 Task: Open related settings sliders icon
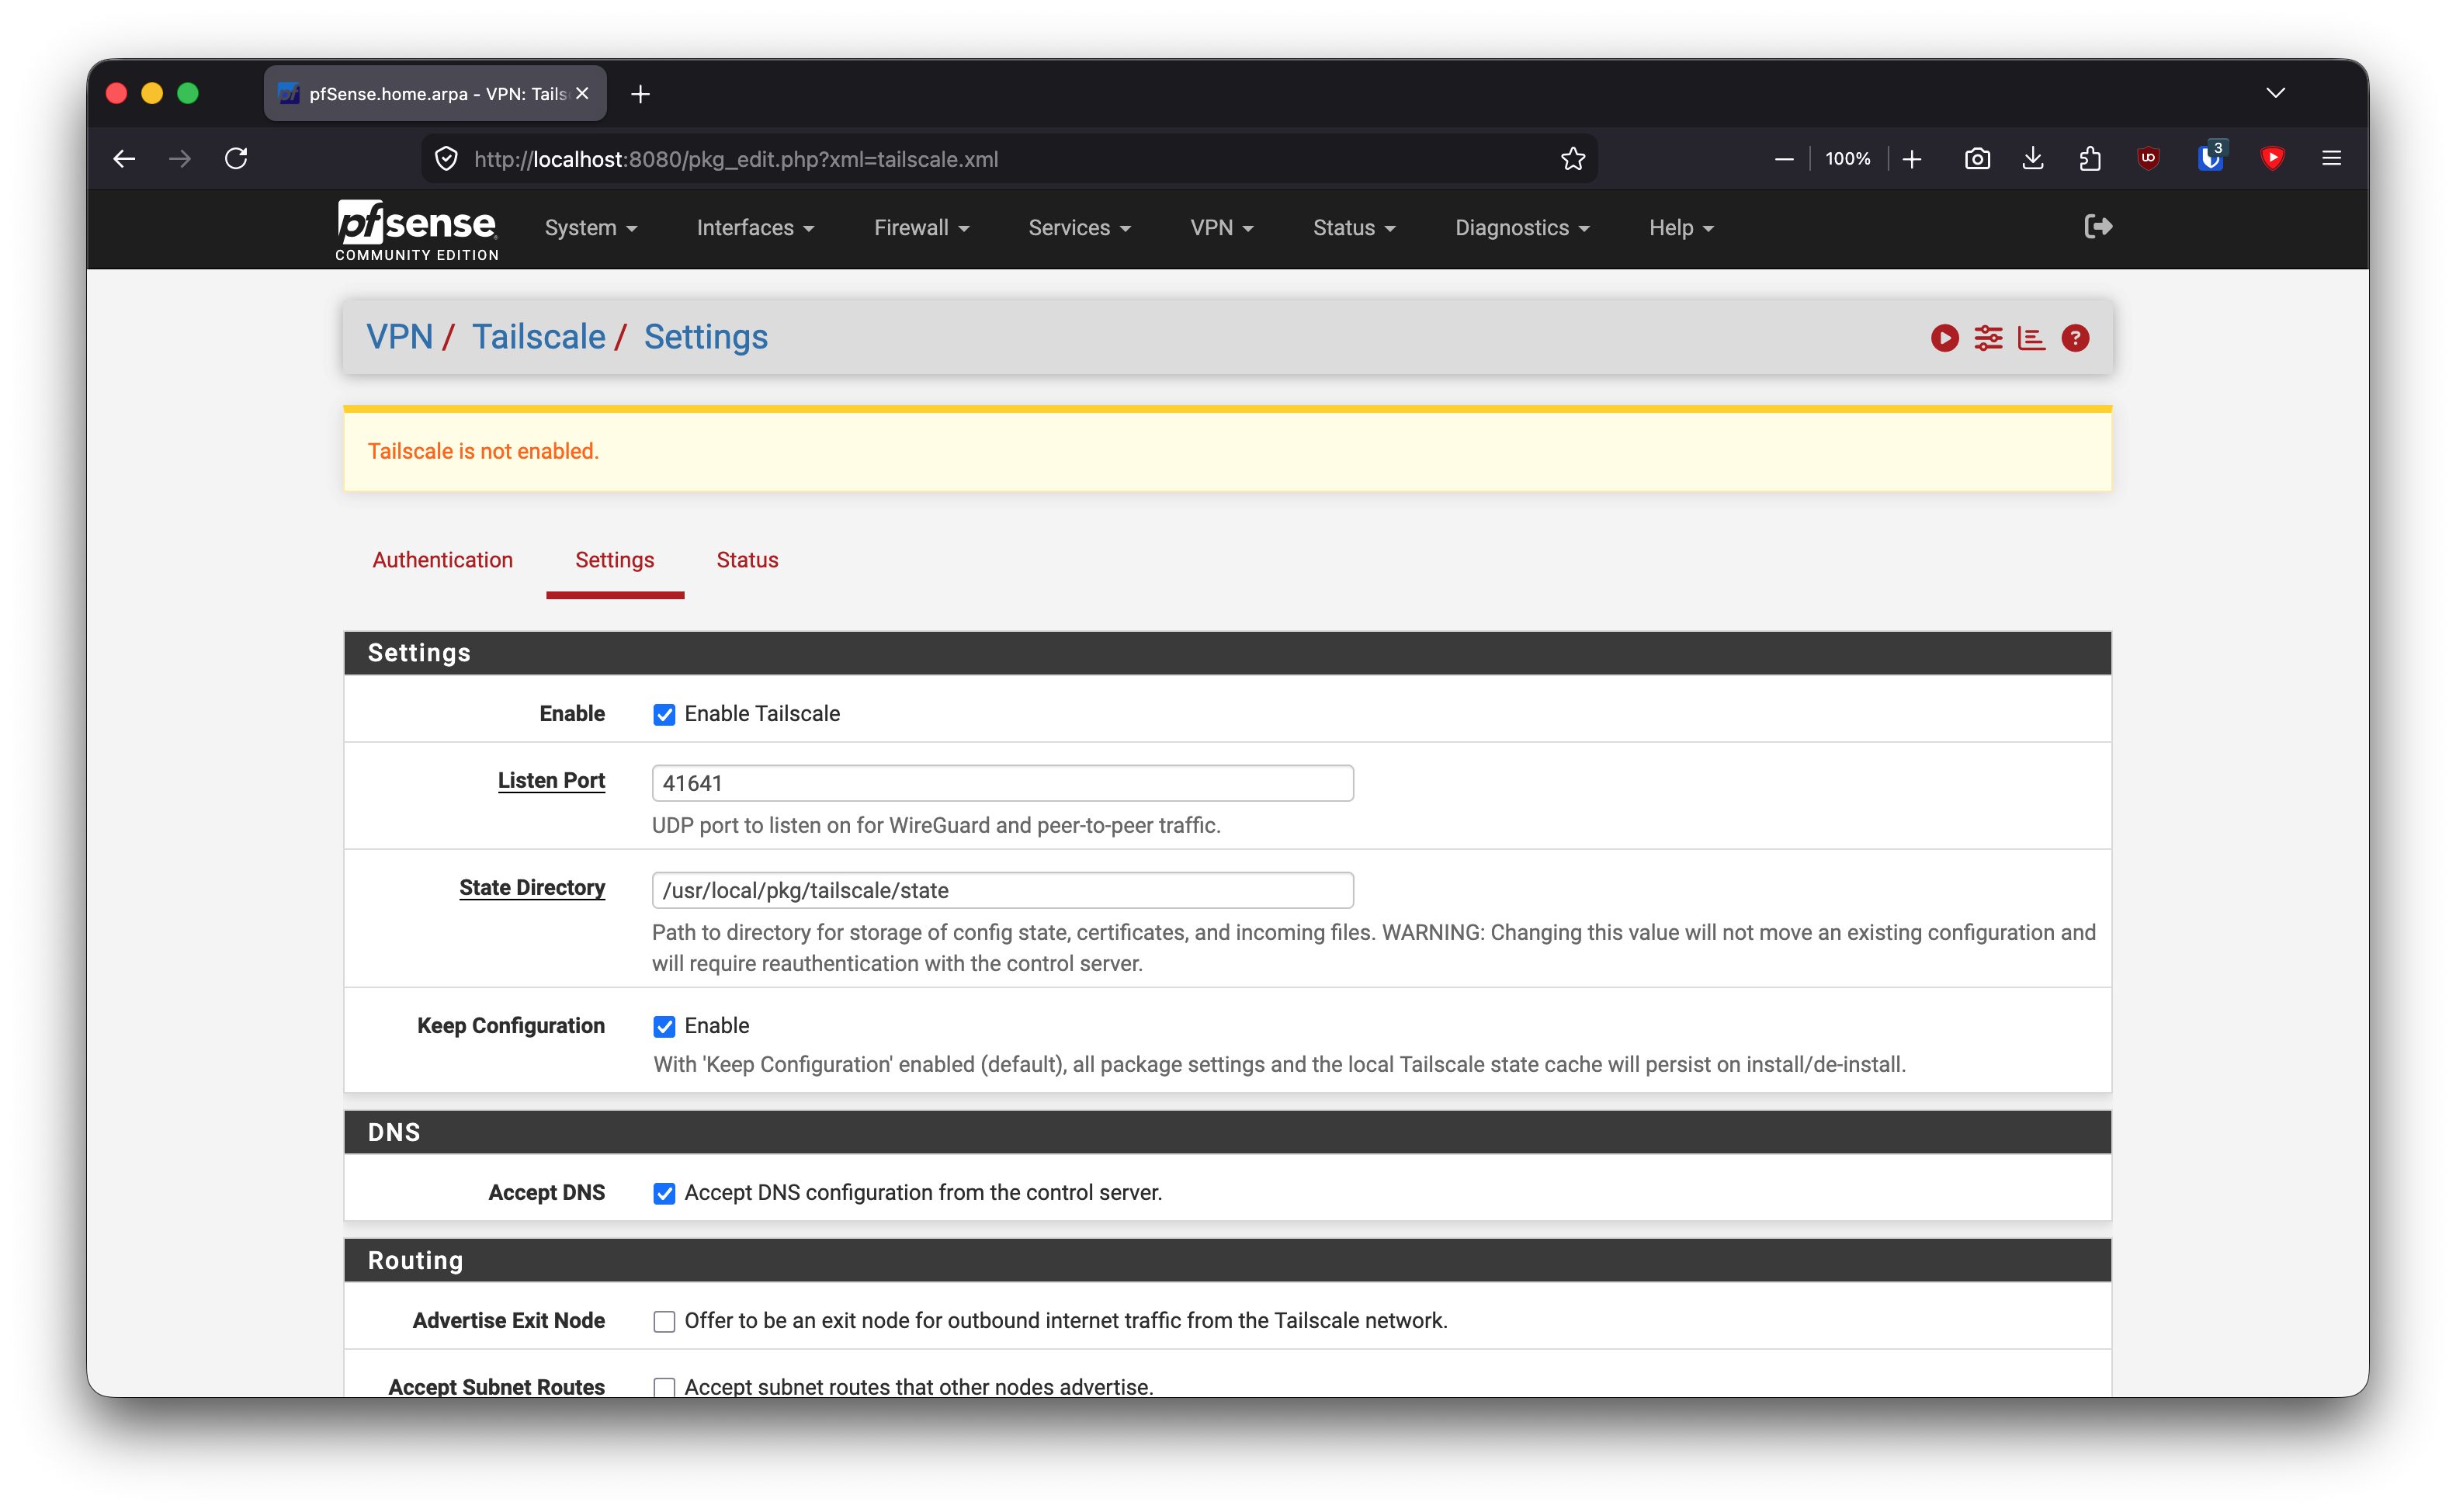[1988, 338]
